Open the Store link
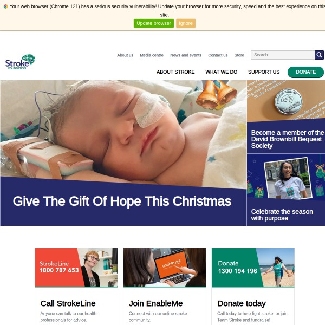The image size is (325, 325). pos(239,55)
